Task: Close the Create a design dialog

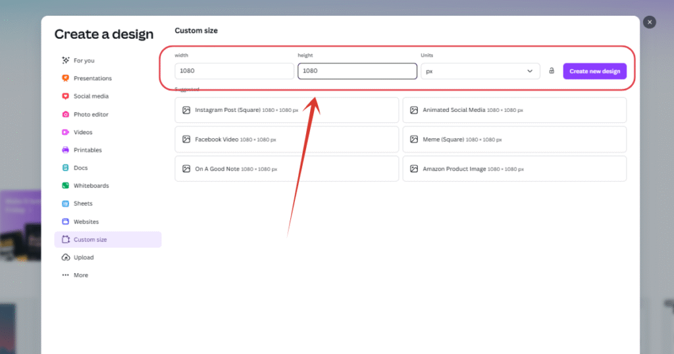Action: pos(650,22)
